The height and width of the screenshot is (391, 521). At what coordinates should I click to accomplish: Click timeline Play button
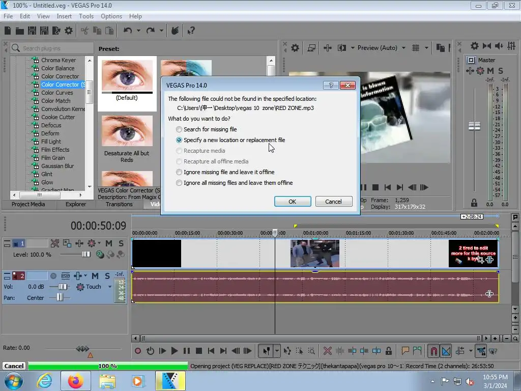click(x=174, y=351)
